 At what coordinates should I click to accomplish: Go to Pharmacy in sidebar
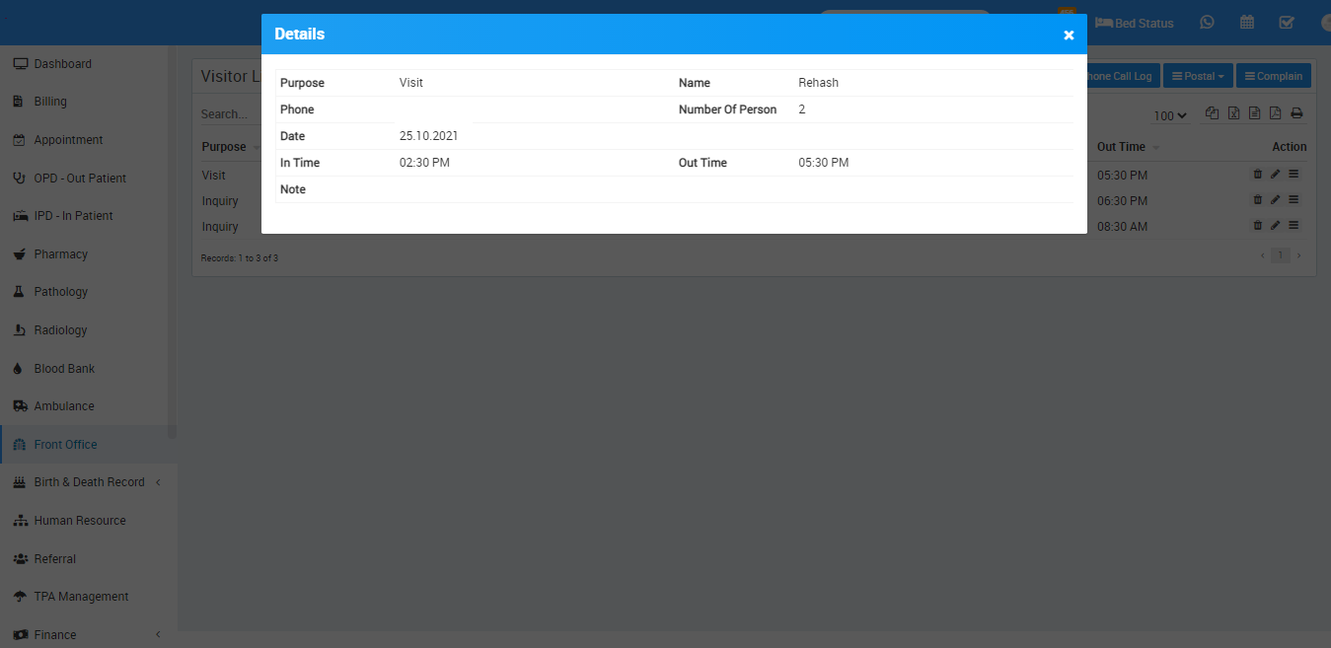(x=61, y=254)
